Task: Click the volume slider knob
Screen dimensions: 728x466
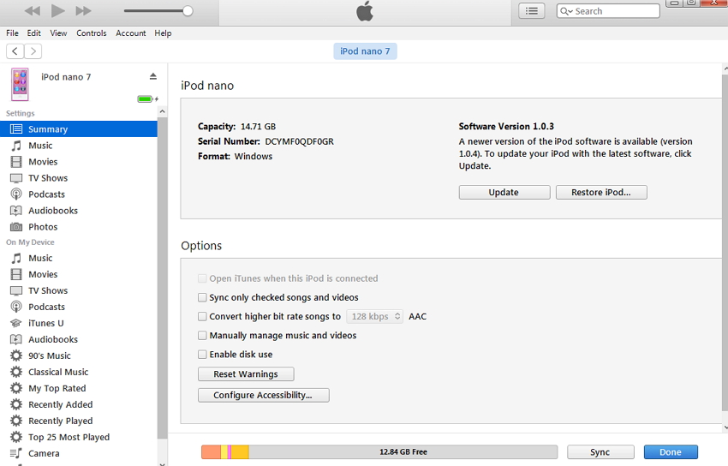Action: pyautogui.click(x=188, y=11)
